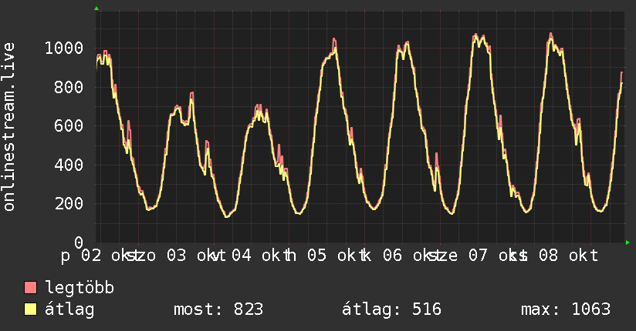Click the y-axis value 0
636x331 pixels.
pos(79,242)
